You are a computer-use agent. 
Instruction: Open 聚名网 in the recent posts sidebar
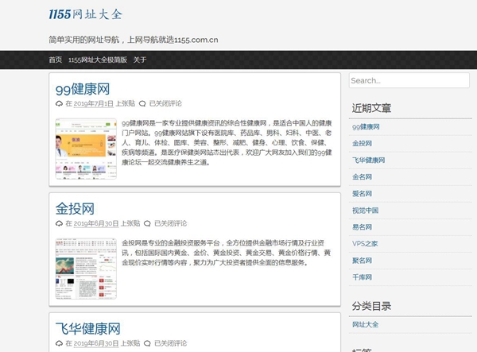pos(362,261)
